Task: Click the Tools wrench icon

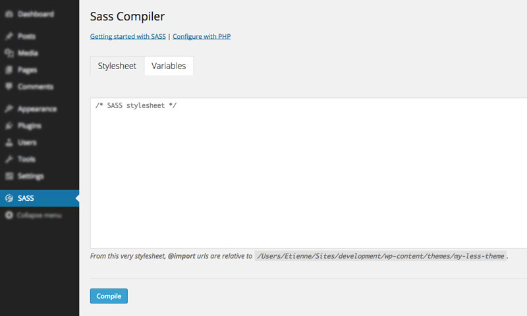Action: click(x=9, y=159)
